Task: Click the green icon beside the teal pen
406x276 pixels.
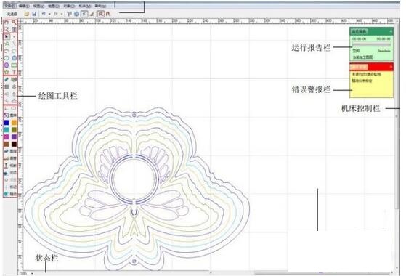Action: pos(15,79)
